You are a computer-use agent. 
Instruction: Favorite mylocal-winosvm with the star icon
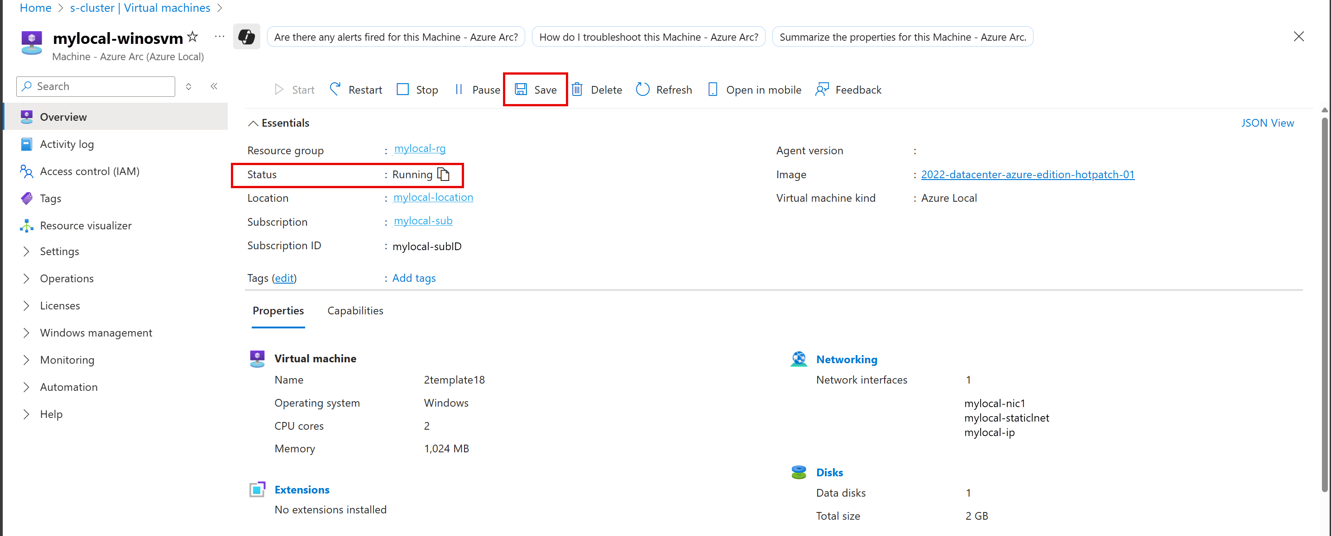(192, 37)
